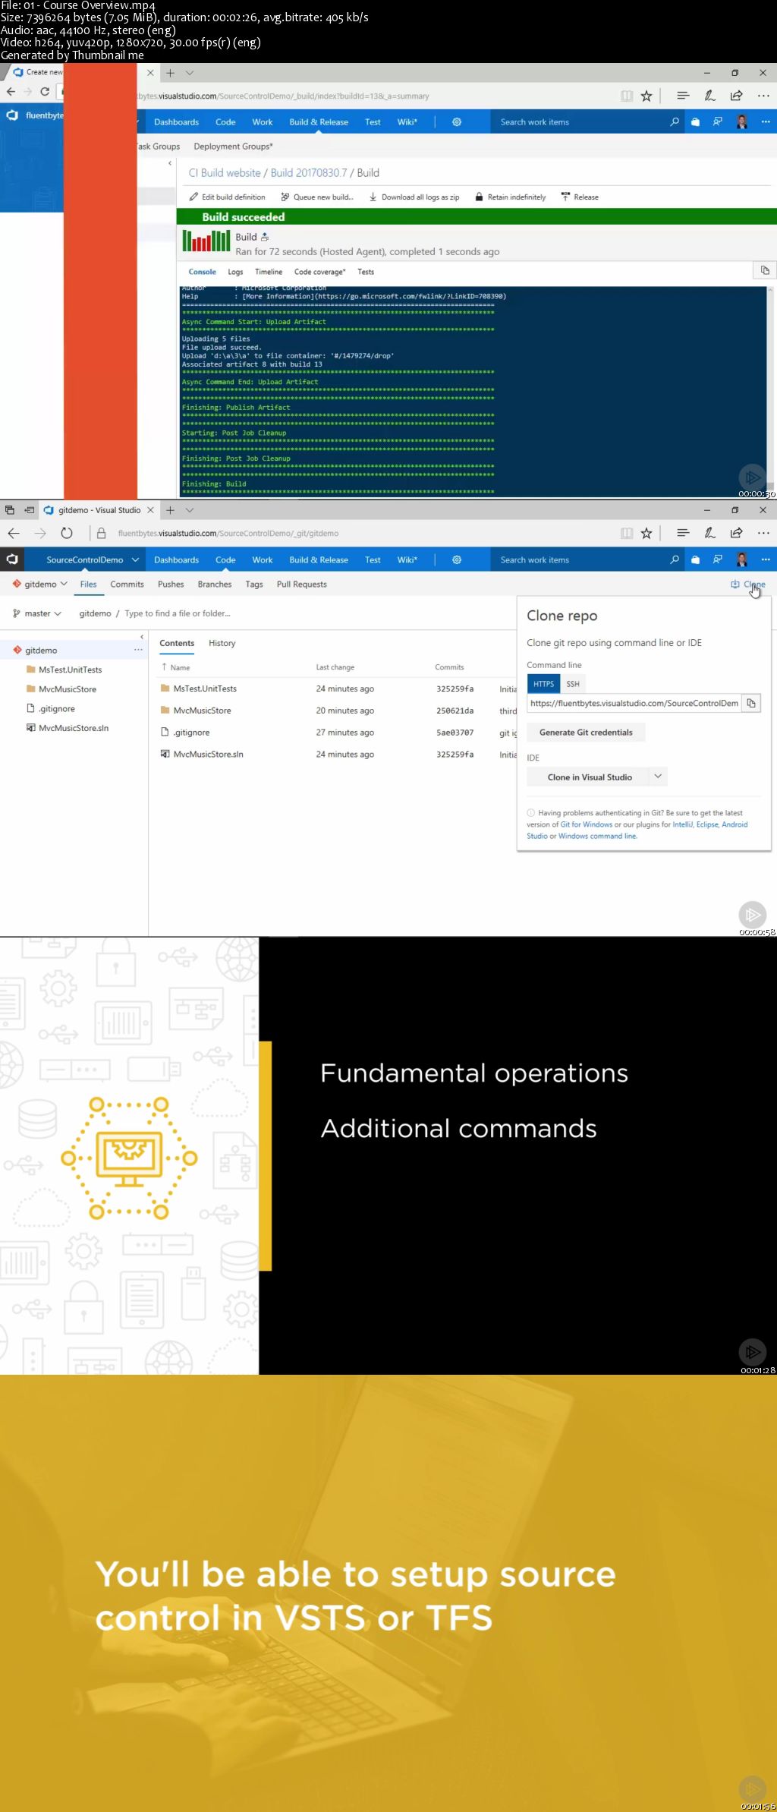Open commit 250621da link
This screenshot has width=777, height=1812.
(455, 711)
